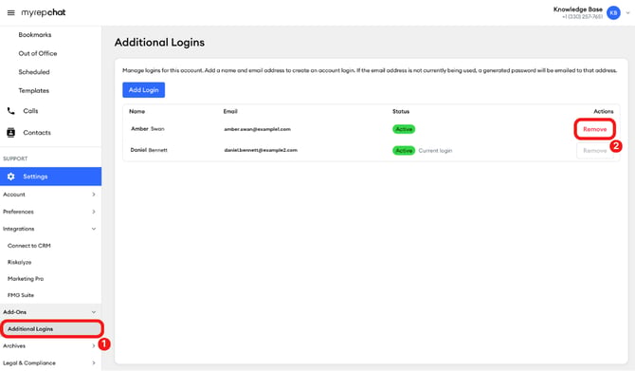Expand the Account settings chevron
635x371 pixels.
(x=94, y=195)
